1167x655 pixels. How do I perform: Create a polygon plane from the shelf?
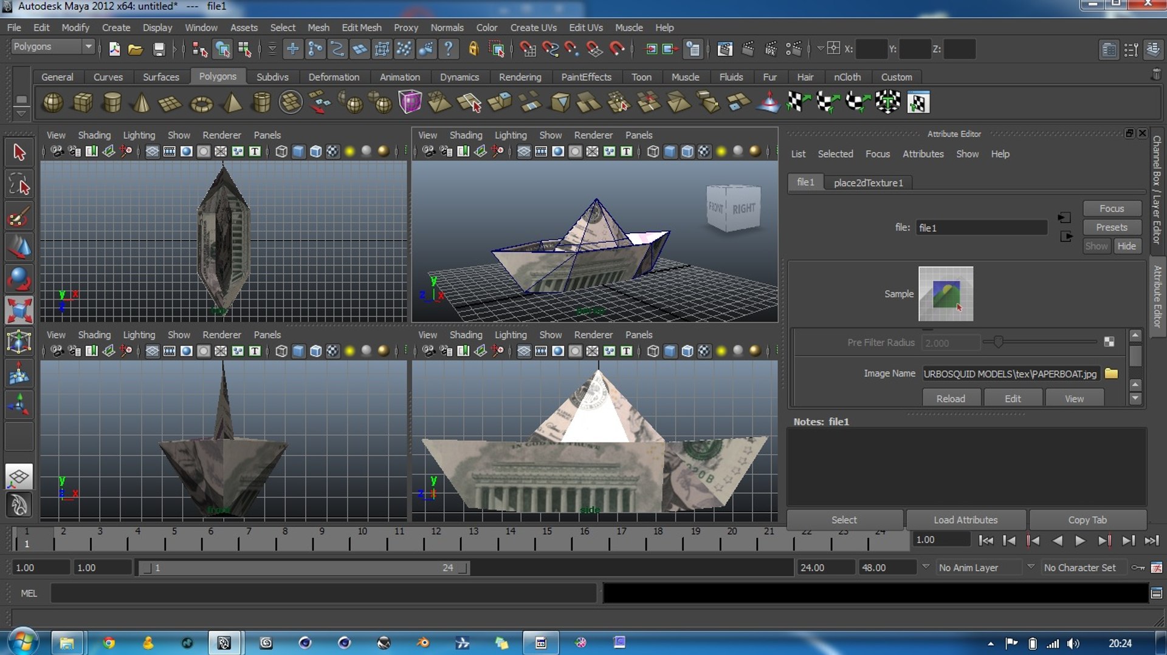click(171, 103)
